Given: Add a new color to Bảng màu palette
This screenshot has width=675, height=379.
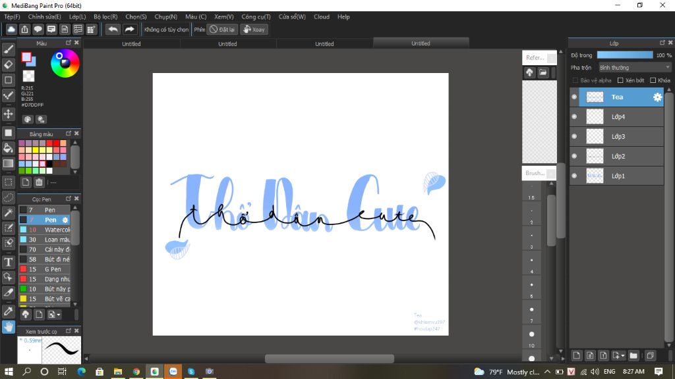Looking at the screenshot, I should point(26,182).
